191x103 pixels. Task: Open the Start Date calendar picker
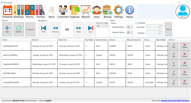(160, 27)
